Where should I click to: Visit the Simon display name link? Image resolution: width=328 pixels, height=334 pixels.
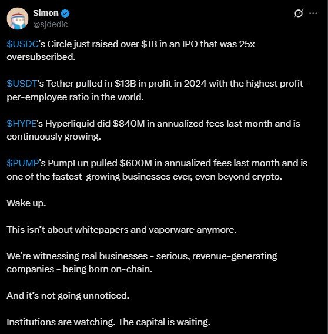[x=46, y=13]
